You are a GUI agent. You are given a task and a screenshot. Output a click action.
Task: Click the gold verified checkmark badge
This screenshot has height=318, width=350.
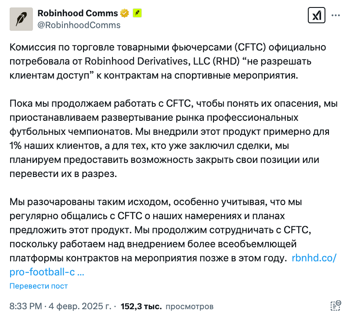(x=125, y=13)
